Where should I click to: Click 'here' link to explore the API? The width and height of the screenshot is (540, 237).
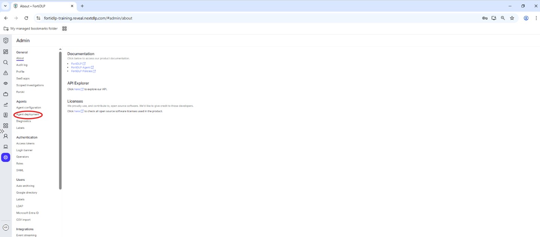[x=77, y=89]
